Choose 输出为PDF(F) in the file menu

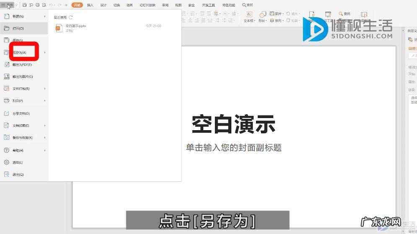coord(24,64)
